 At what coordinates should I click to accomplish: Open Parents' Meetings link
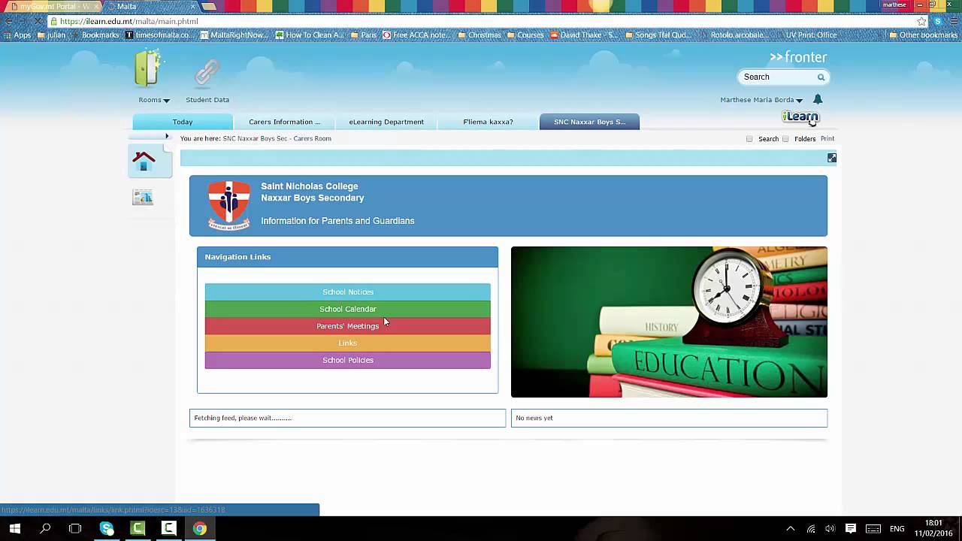[348, 326]
